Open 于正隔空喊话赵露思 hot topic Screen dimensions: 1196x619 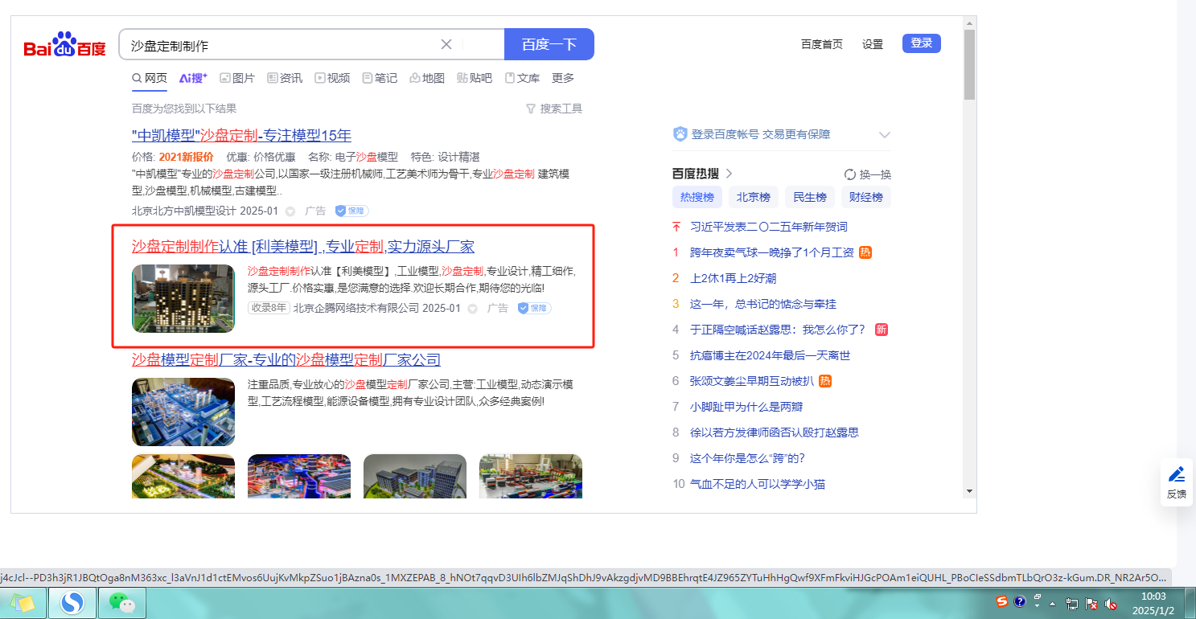[x=778, y=330]
